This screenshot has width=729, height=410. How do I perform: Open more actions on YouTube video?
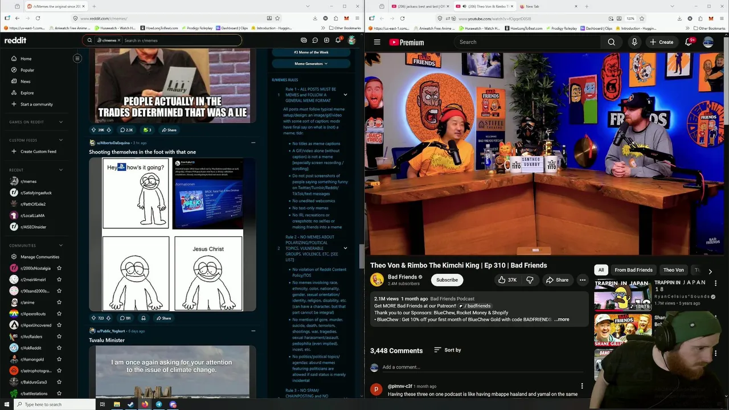tap(582, 280)
